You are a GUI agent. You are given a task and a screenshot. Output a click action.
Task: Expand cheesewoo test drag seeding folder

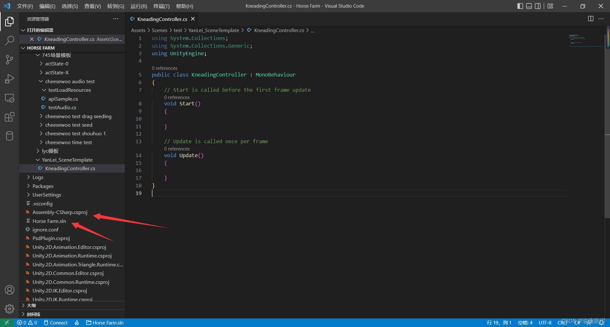[72, 117]
